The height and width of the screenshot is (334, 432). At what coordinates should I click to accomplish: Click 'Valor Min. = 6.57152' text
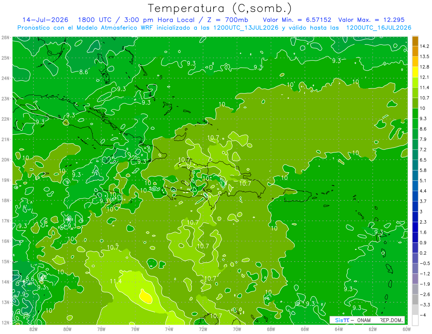[297, 20]
